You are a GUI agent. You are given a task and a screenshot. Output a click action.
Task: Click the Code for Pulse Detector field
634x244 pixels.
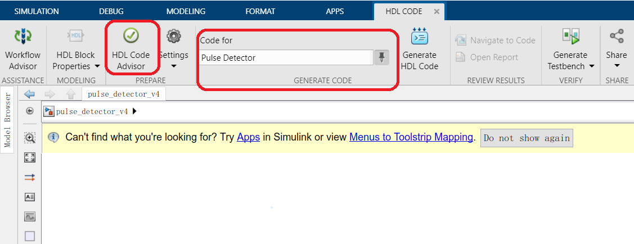click(286, 58)
